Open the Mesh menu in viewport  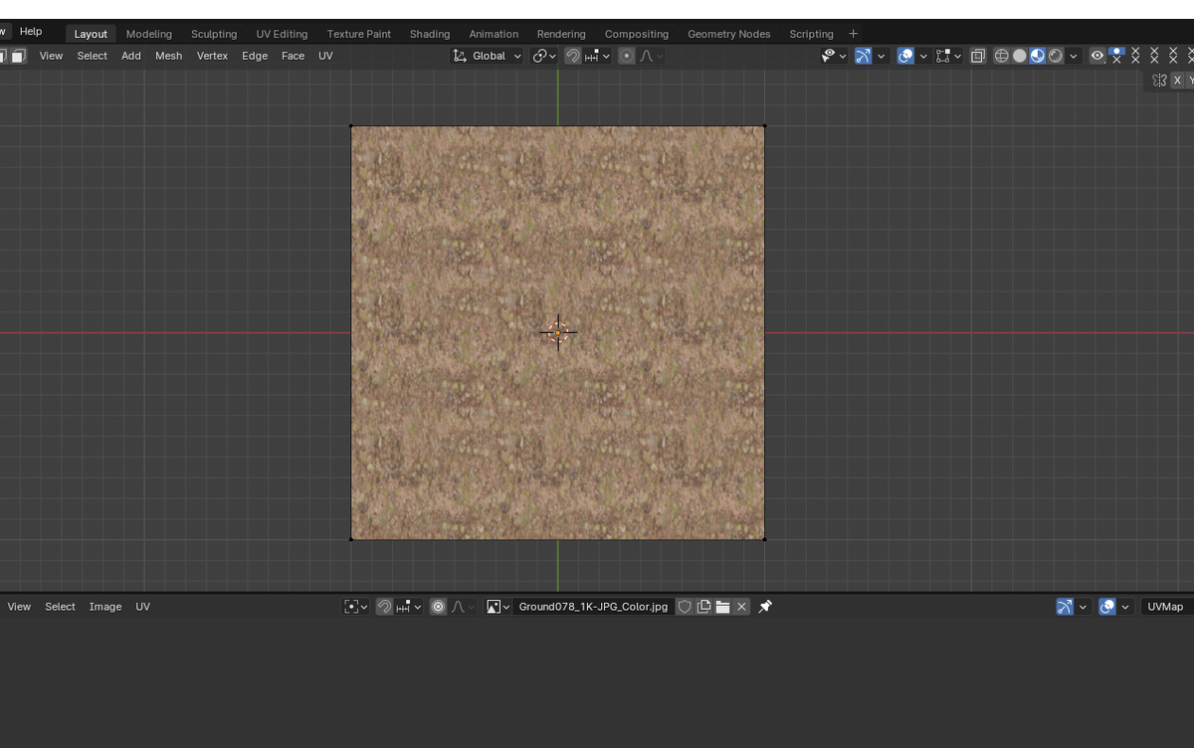(x=168, y=56)
